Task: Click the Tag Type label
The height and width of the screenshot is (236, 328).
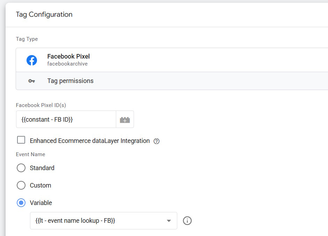Action: coord(27,39)
